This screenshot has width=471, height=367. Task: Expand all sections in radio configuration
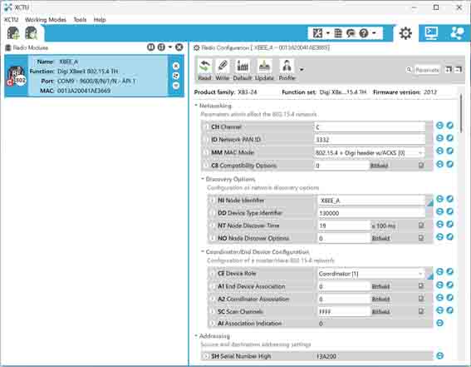(x=449, y=70)
